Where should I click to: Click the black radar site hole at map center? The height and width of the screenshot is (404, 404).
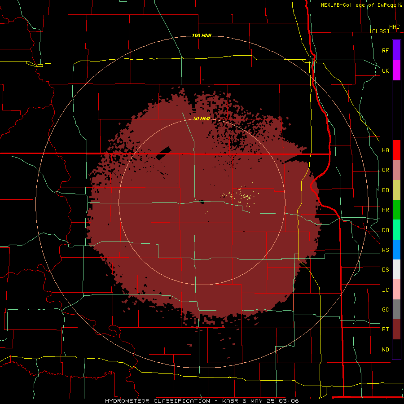coord(202,202)
